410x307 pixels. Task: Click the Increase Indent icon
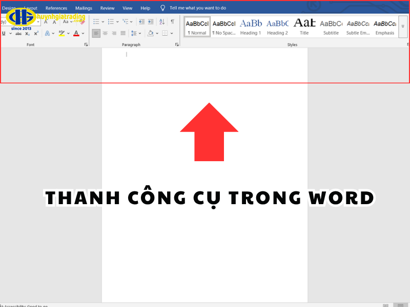(150, 21)
